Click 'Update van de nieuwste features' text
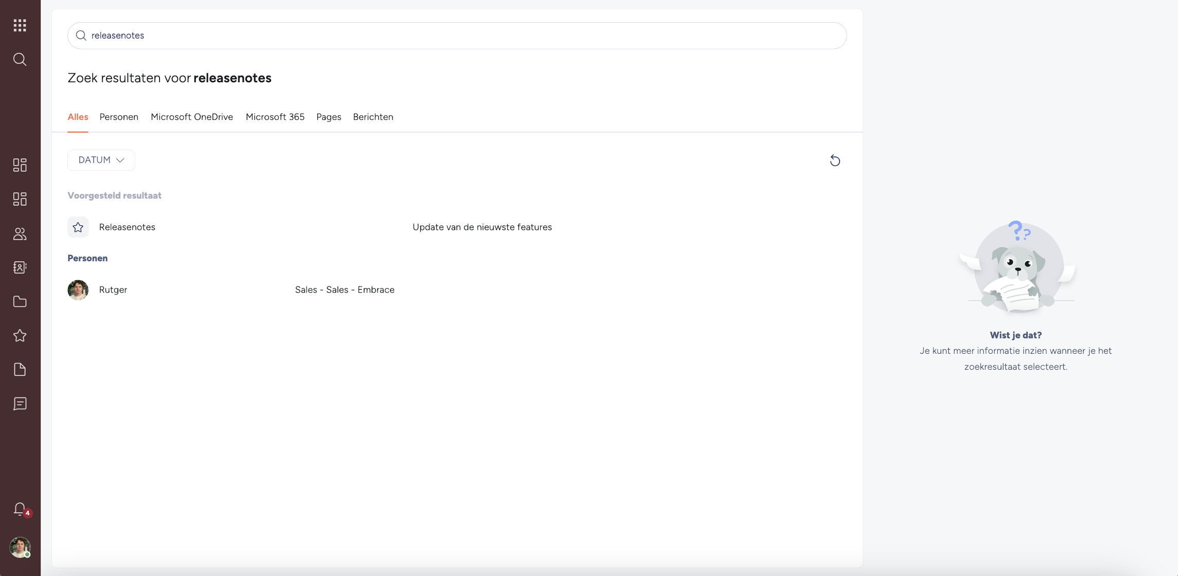 482,227
